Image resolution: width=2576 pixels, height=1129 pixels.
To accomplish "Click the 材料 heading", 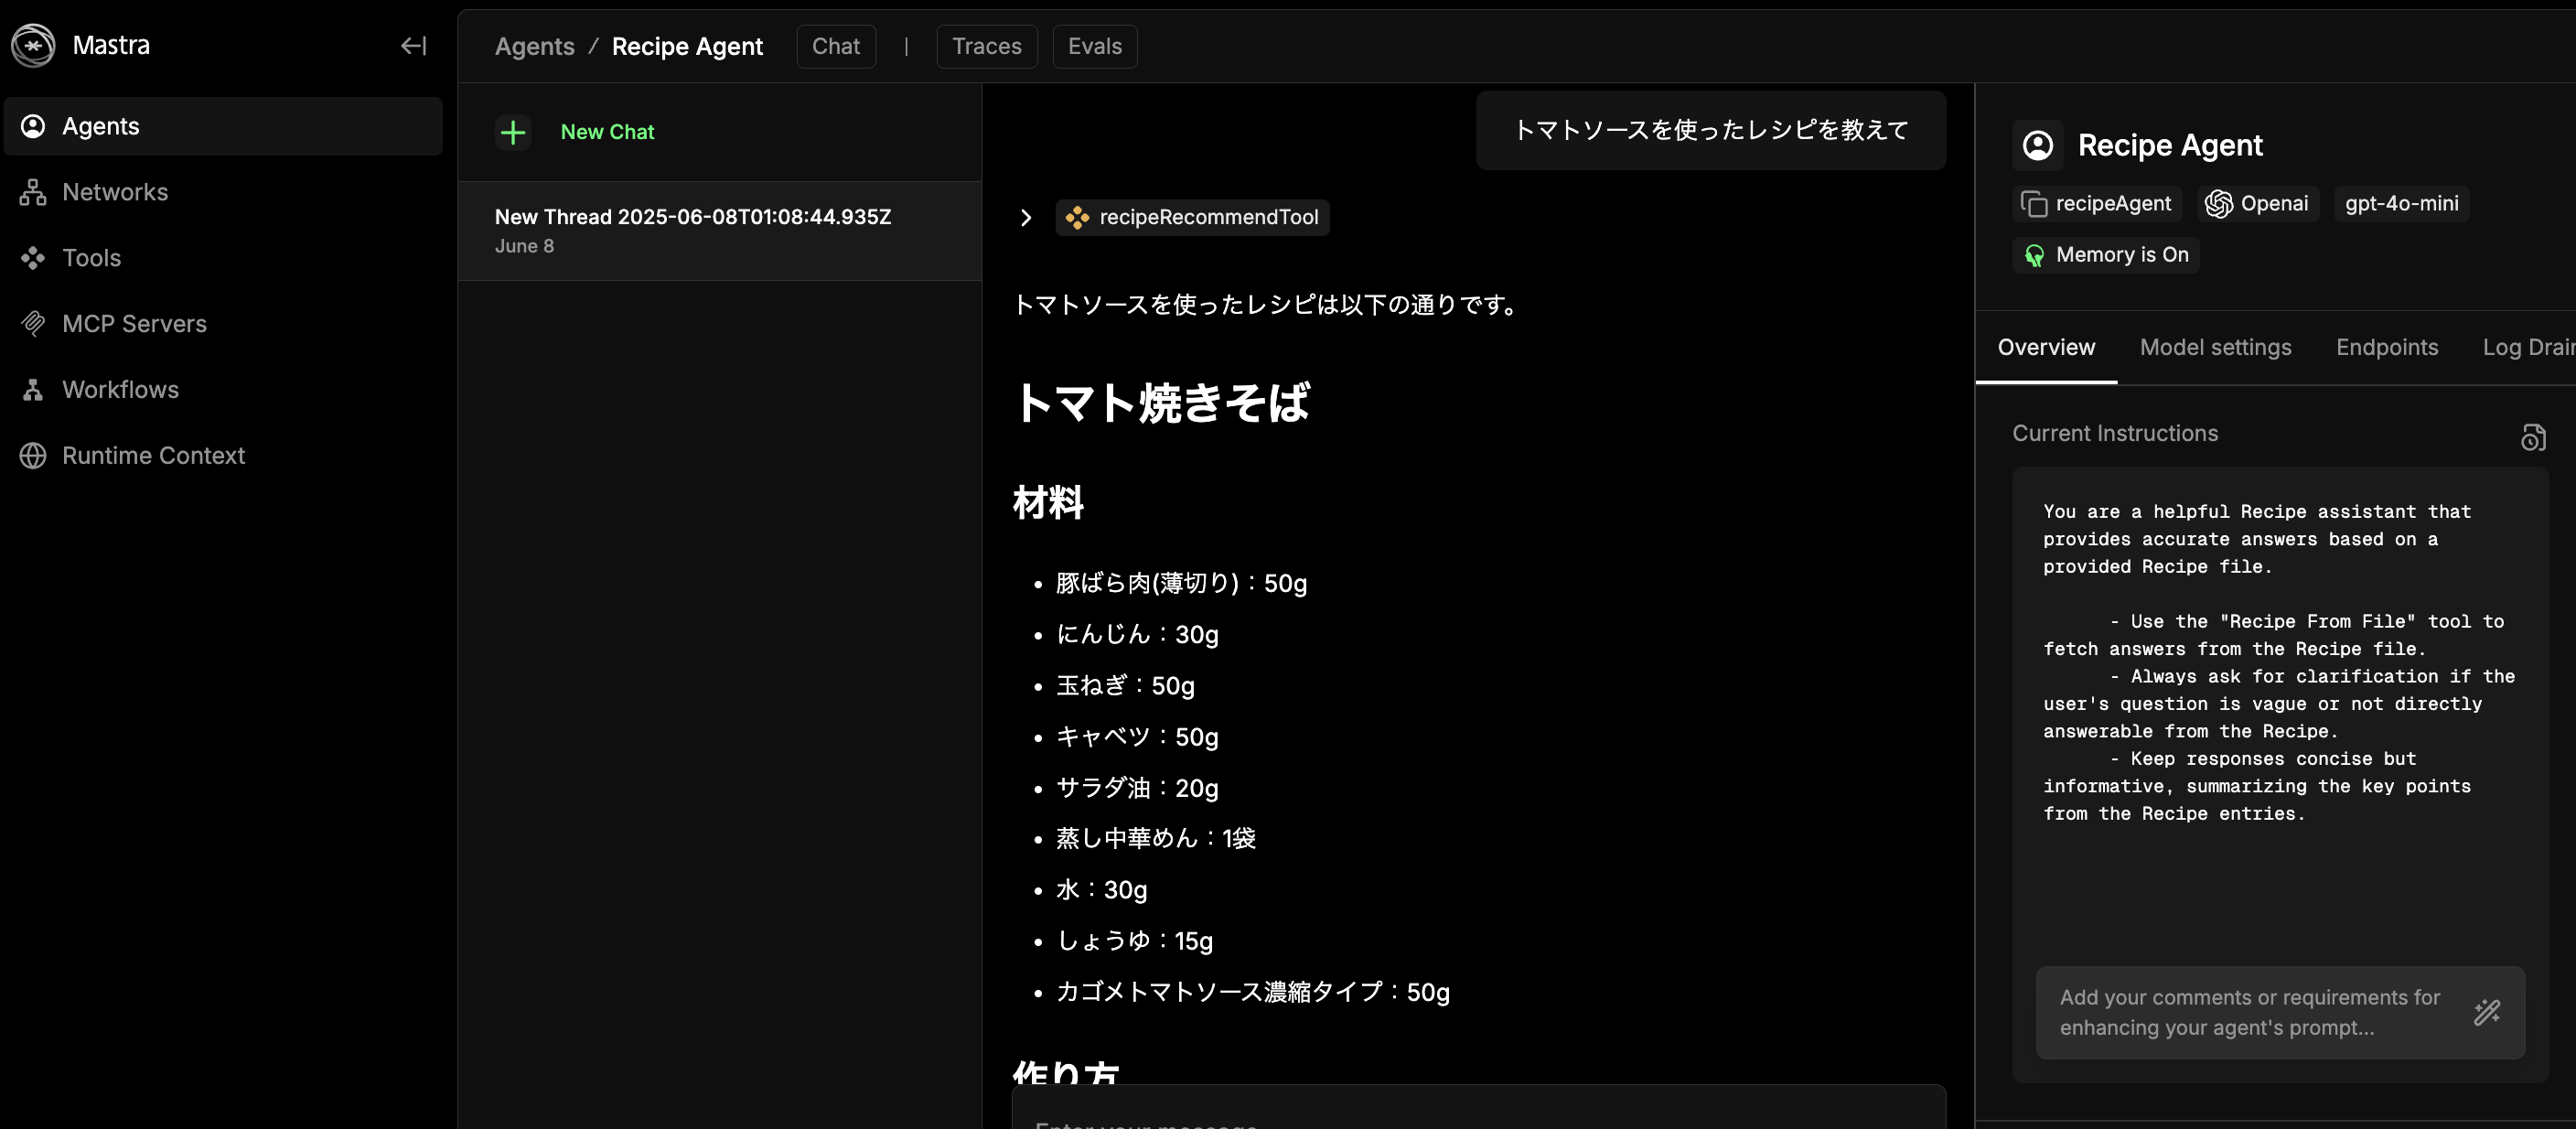I will pyautogui.click(x=1048, y=503).
